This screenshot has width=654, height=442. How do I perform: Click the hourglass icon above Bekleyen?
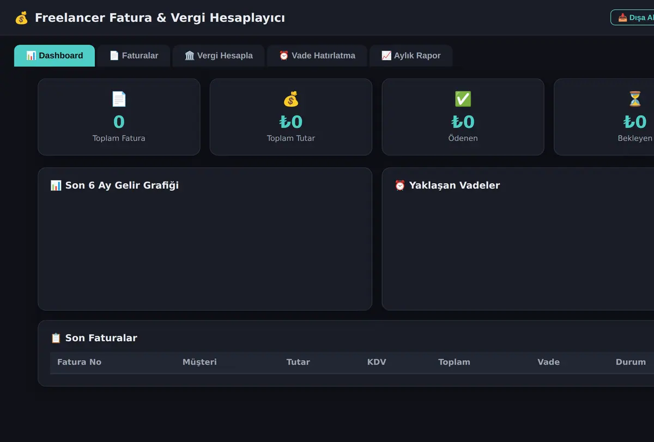point(635,99)
